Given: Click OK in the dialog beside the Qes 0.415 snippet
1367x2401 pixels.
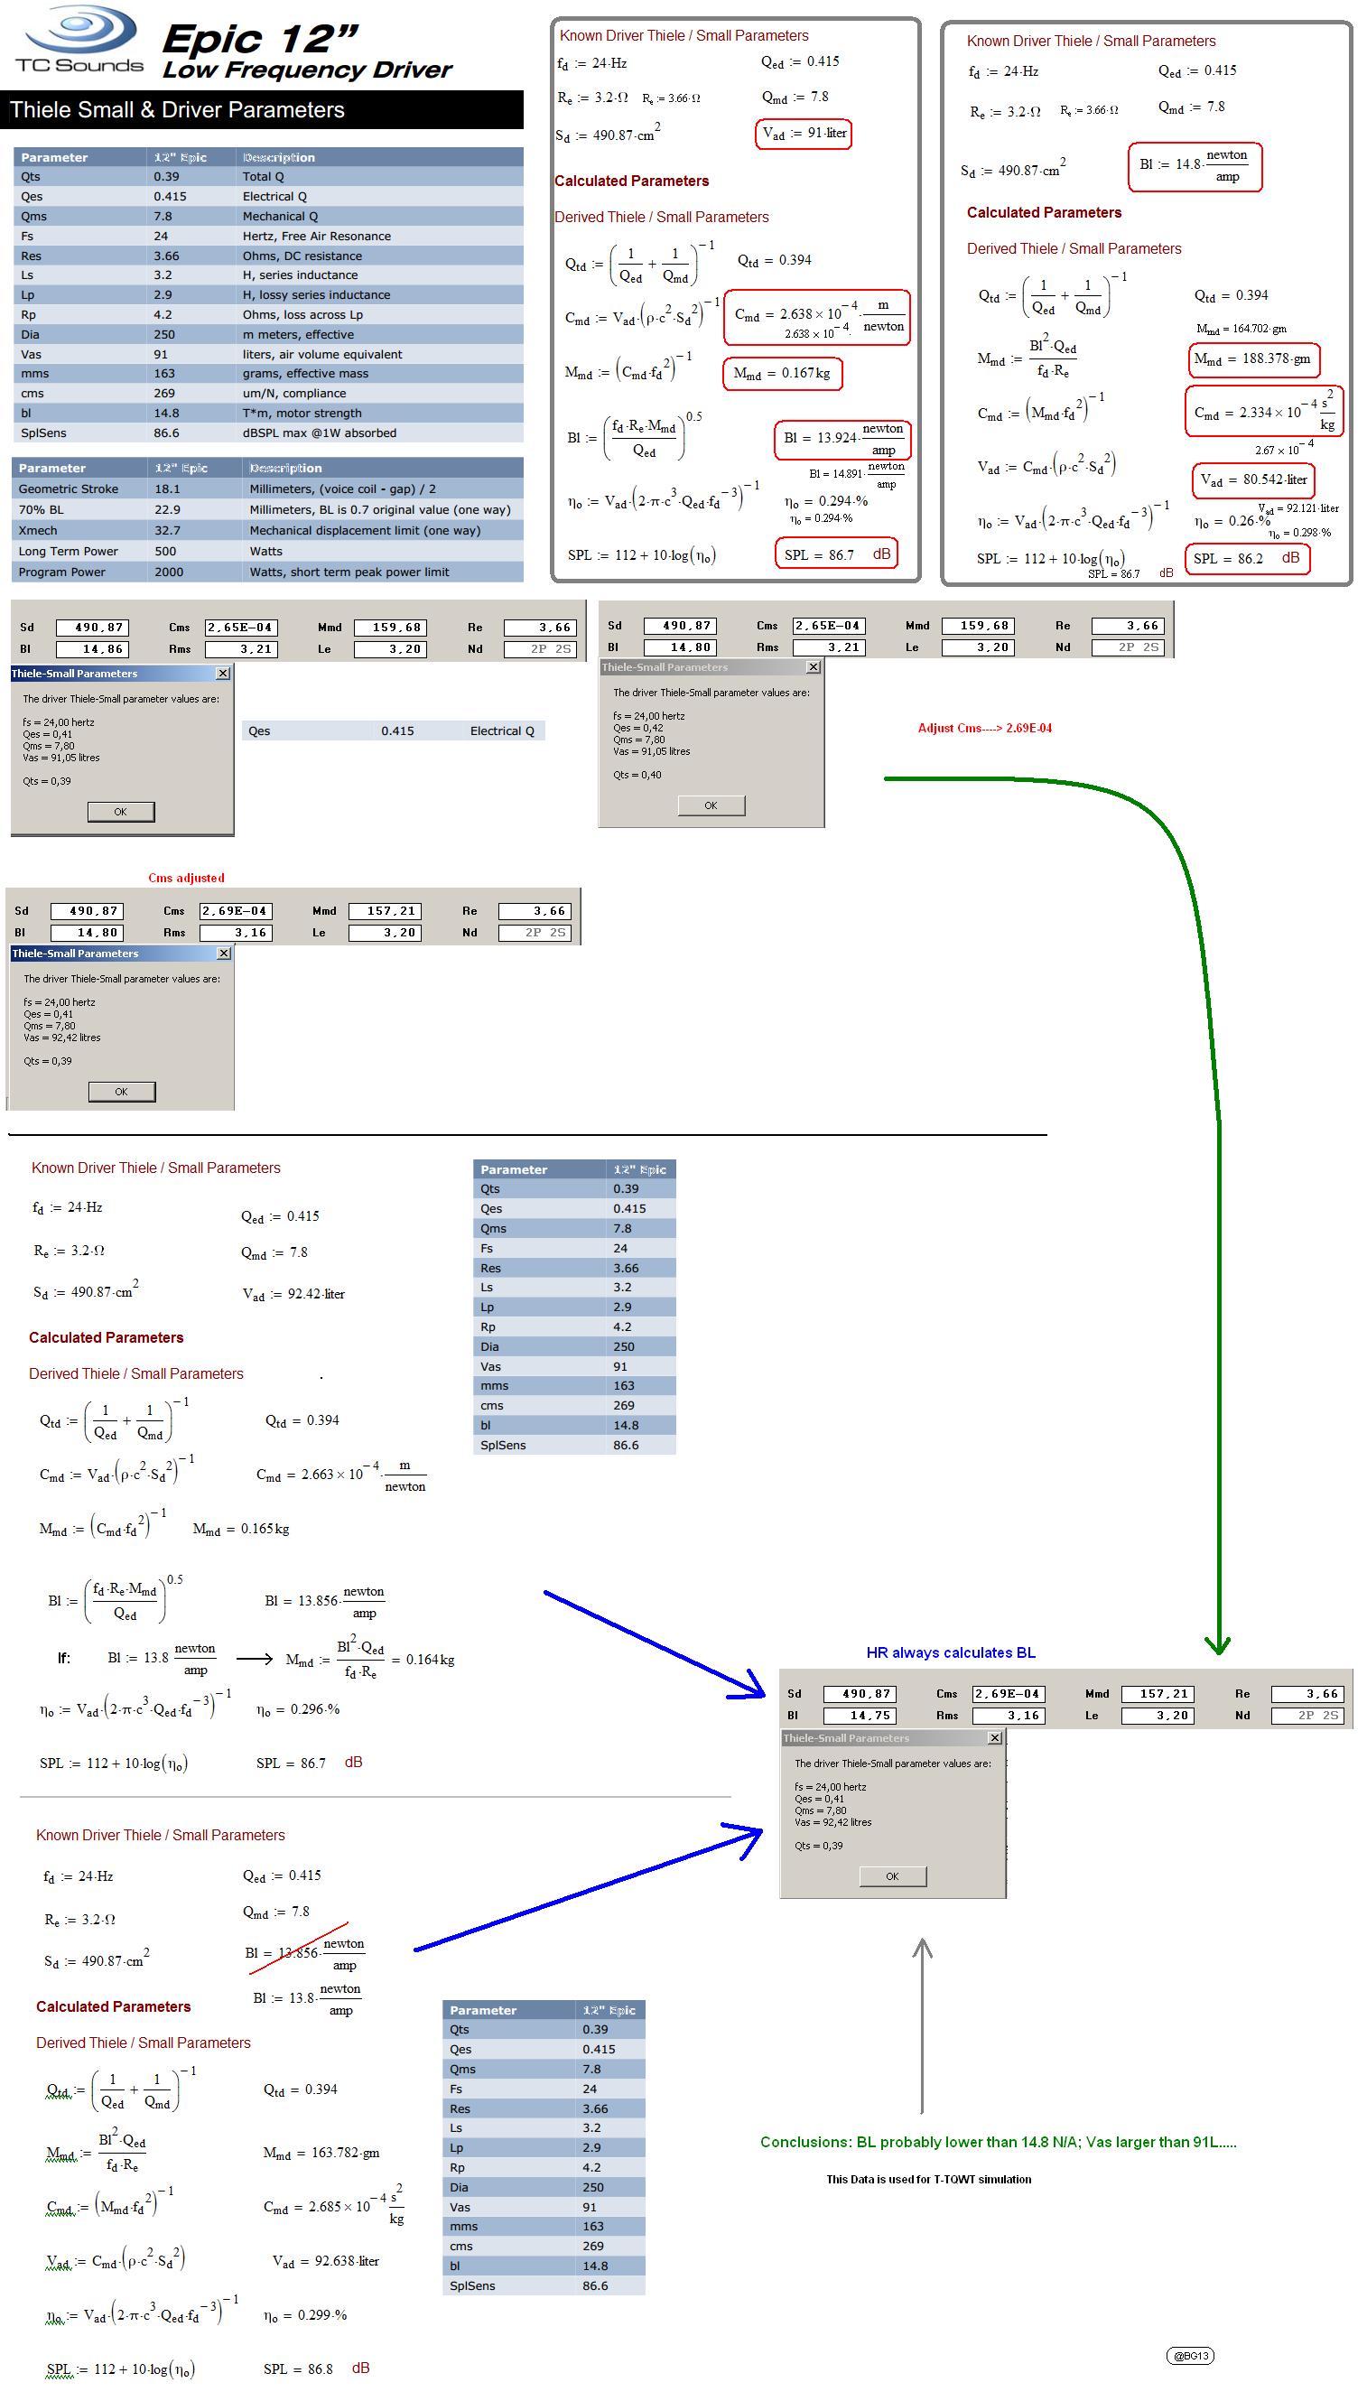Looking at the screenshot, I should pos(120,811).
